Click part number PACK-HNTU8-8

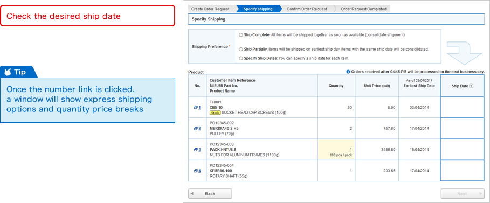tap(223, 150)
